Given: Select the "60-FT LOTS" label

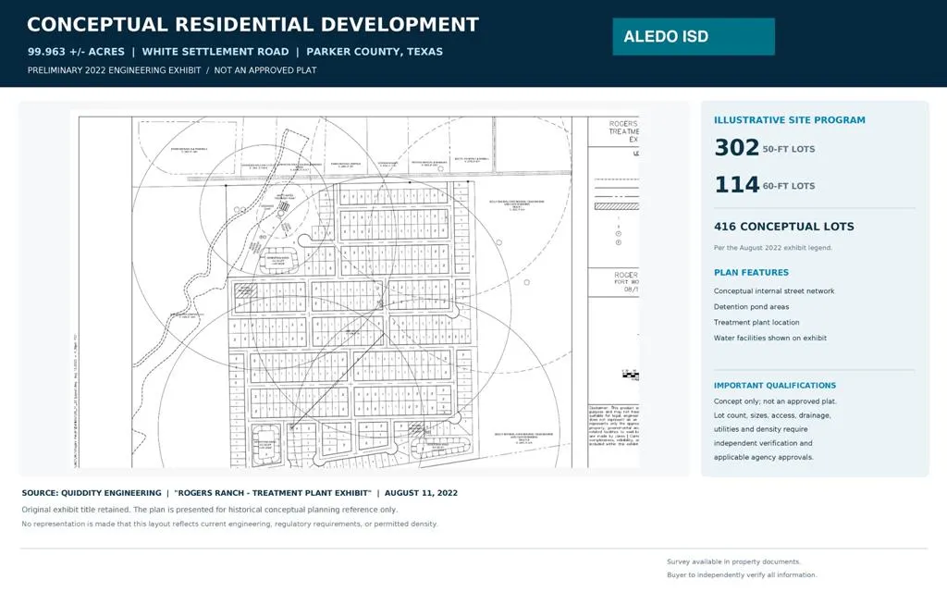Looking at the screenshot, I should click(788, 186).
